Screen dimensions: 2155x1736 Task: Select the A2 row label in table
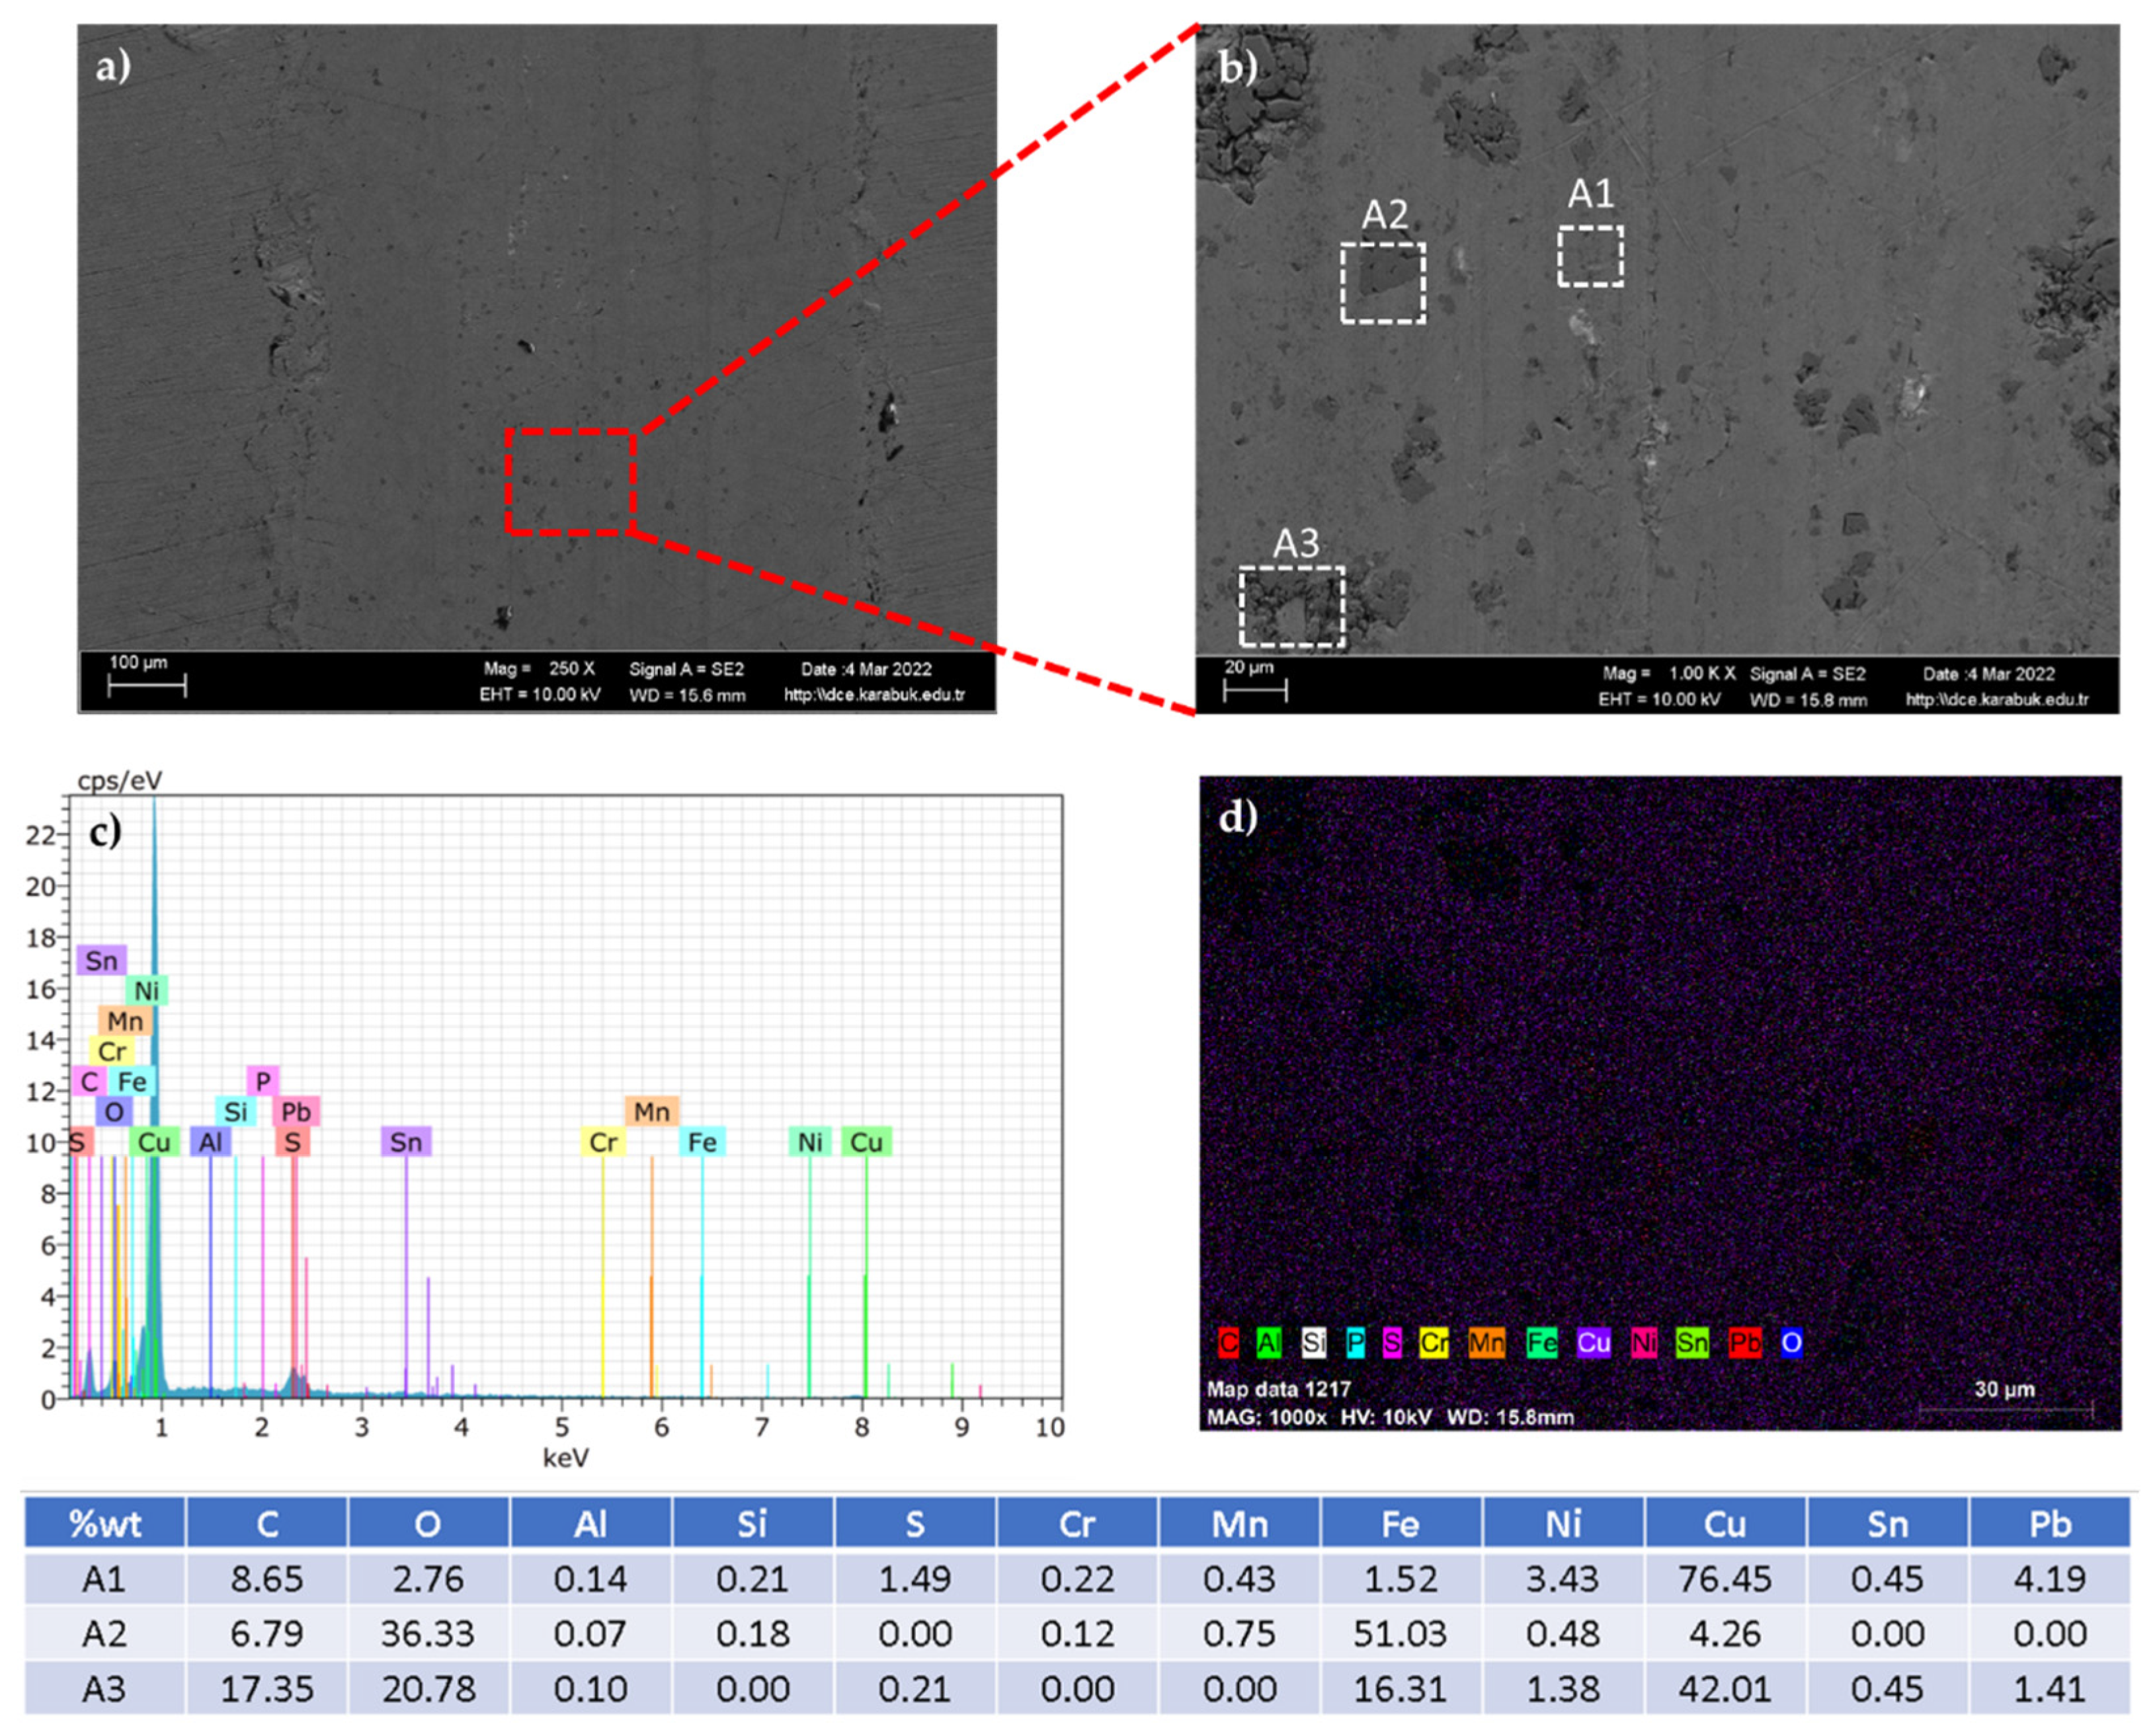click(x=104, y=1633)
